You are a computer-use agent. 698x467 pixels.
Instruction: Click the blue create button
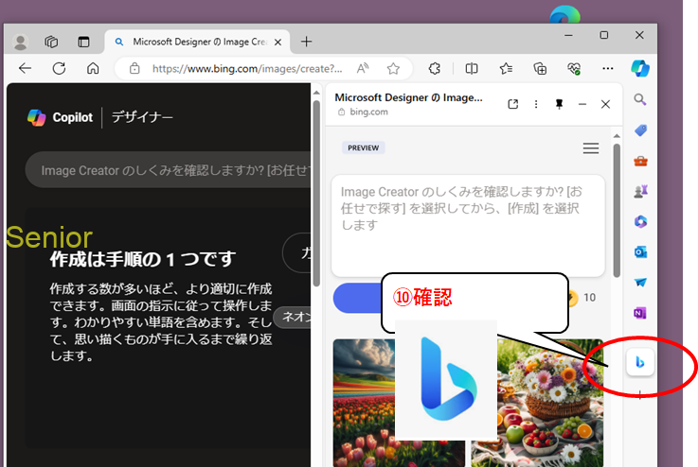coord(357,298)
